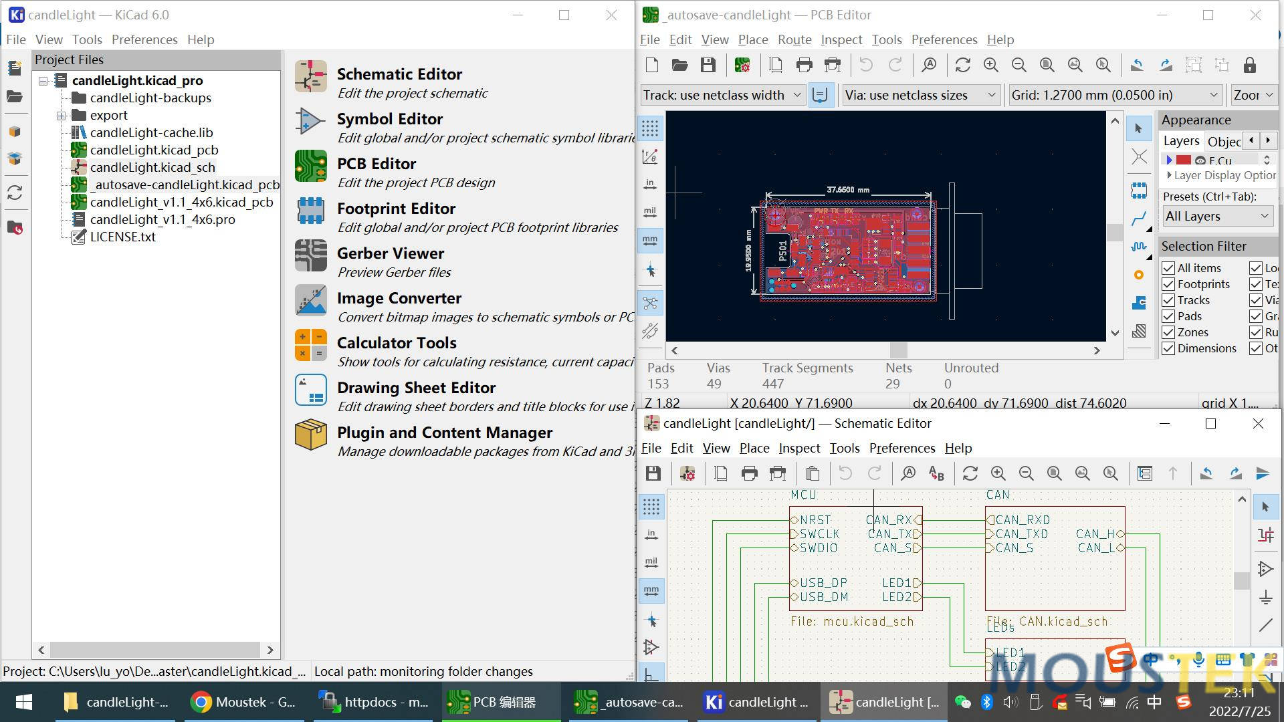Zoom out in the PCB Editor toolbar

[1019, 65]
